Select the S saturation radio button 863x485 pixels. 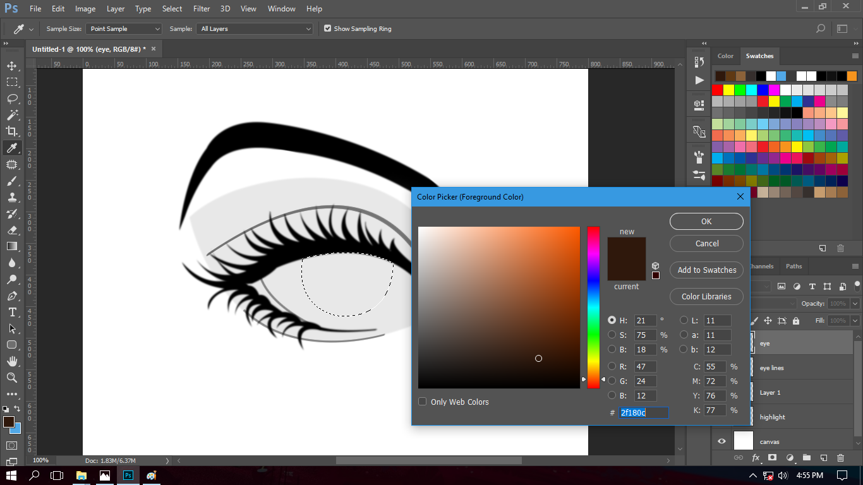[612, 335]
